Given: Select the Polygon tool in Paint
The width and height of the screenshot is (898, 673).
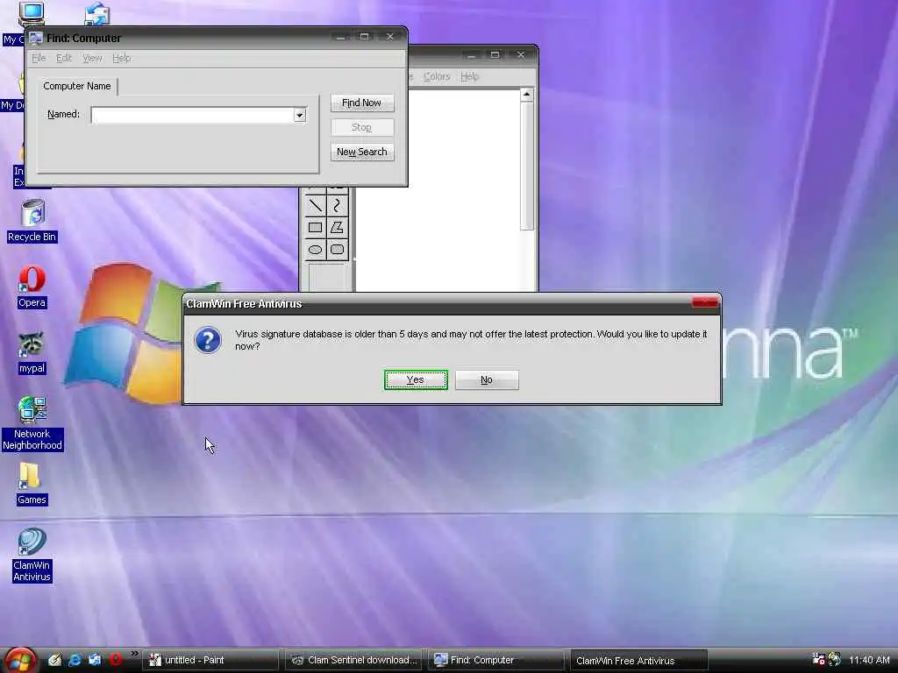Looking at the screenshot, I should pyautogui.click(x=338, y=228).
